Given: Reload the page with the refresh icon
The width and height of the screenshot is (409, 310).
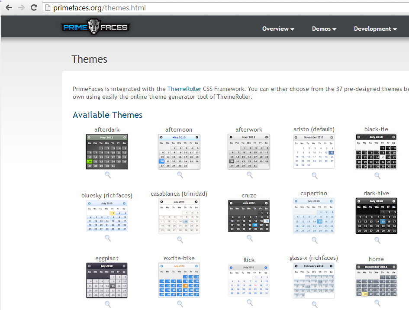Looking at the screenshot, I should click(x=34, y=7).
